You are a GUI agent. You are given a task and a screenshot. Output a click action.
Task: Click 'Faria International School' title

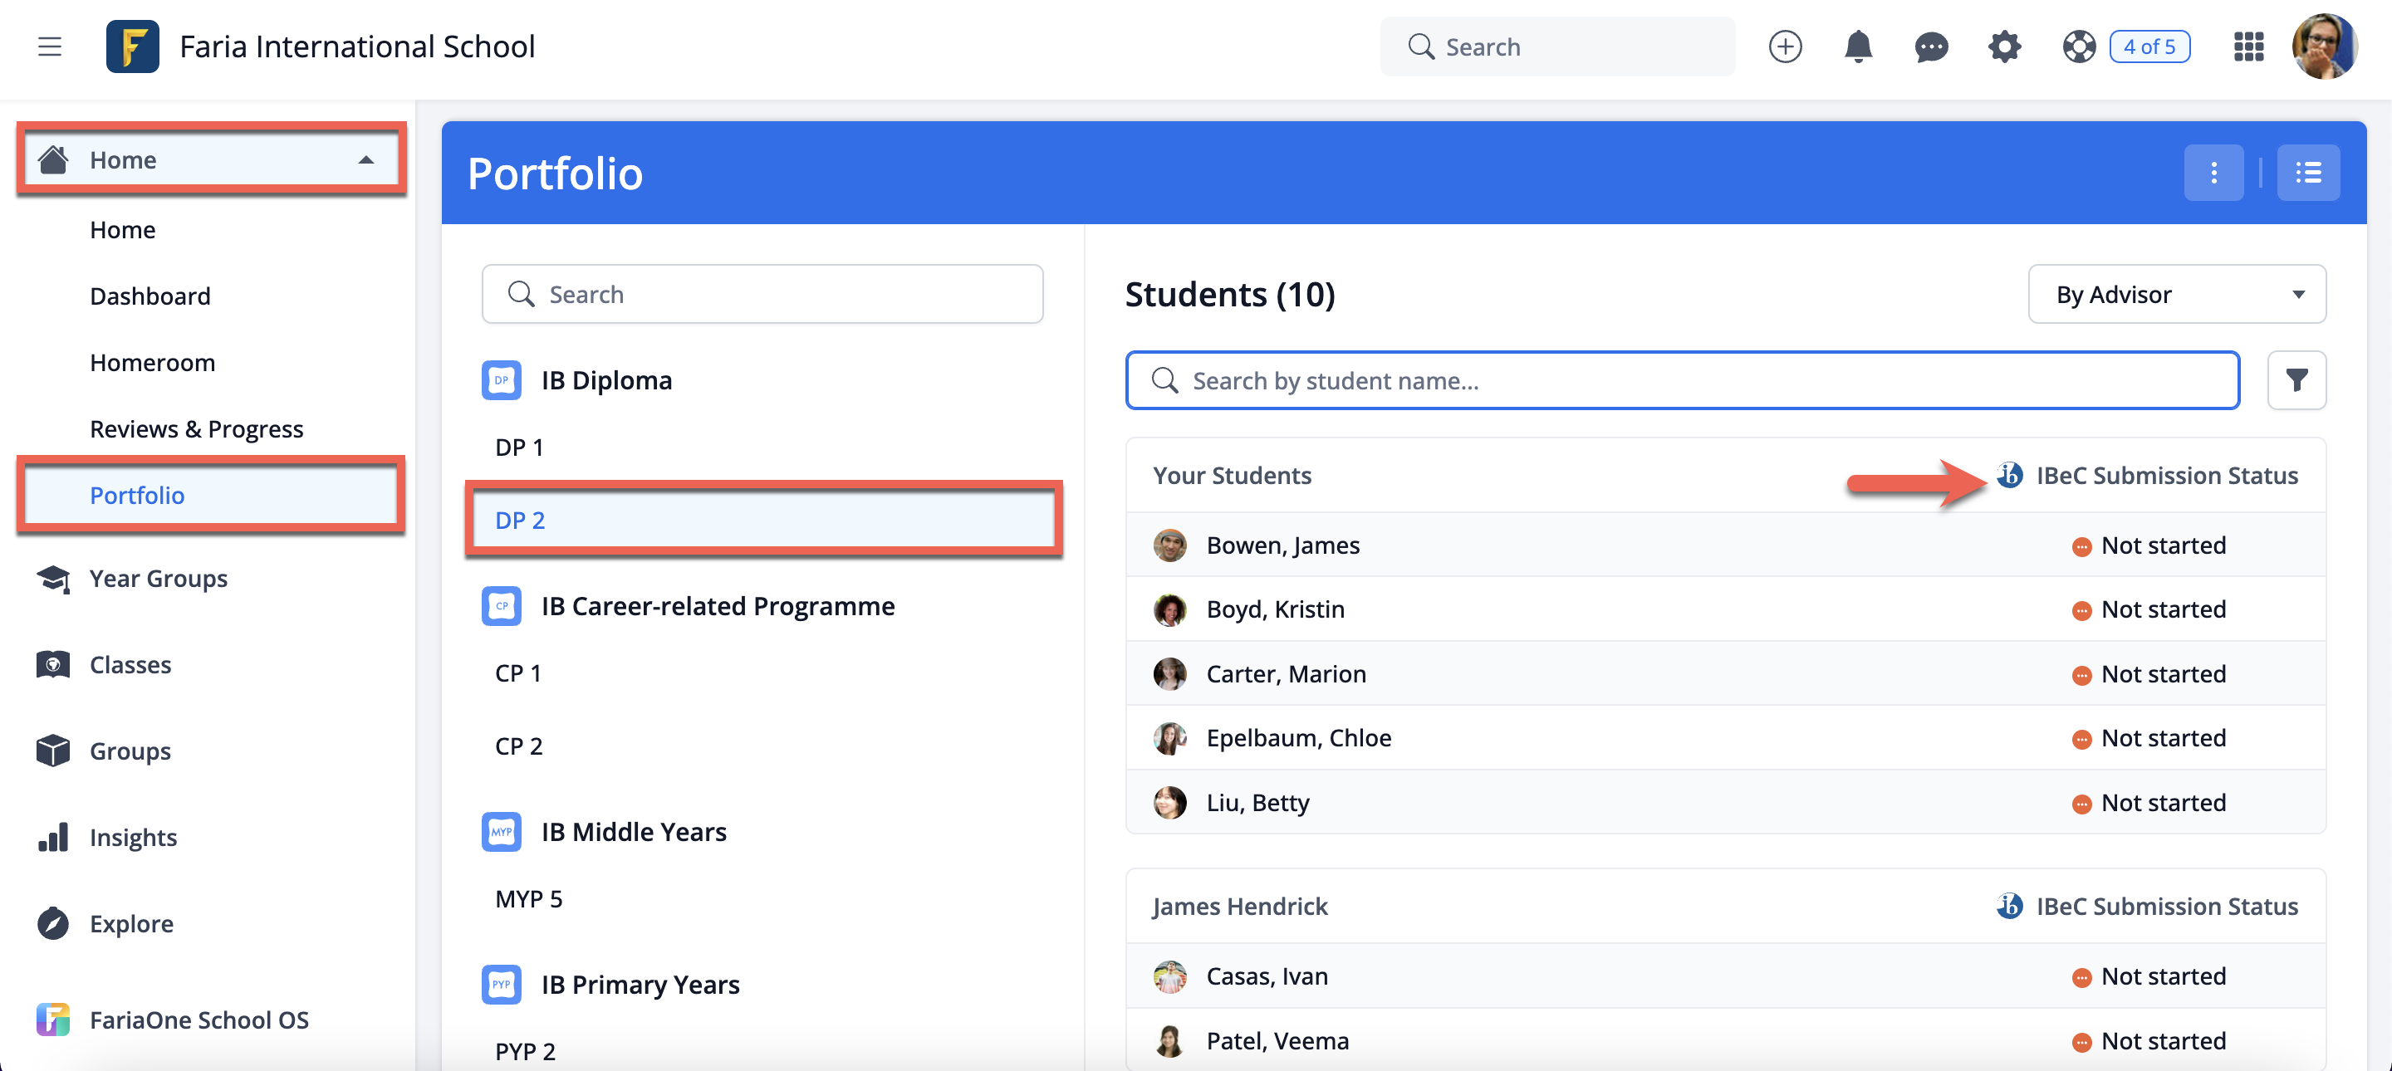tap(357, 46)
